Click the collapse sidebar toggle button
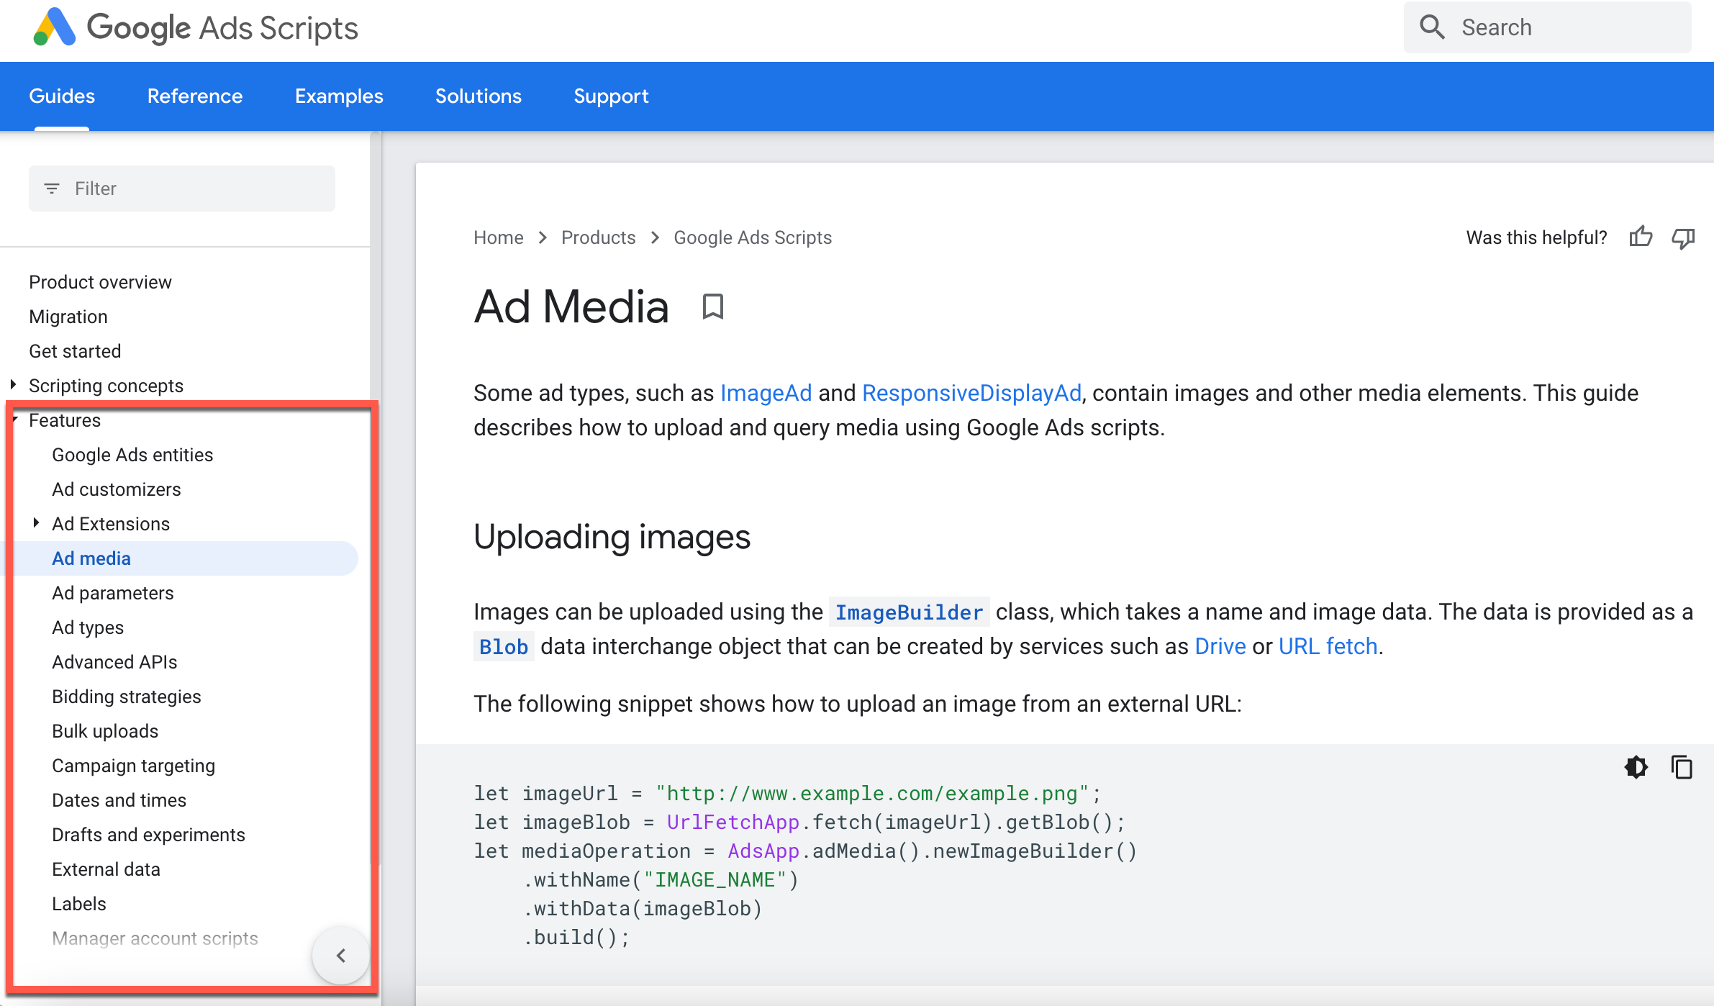 coord(340,954)
